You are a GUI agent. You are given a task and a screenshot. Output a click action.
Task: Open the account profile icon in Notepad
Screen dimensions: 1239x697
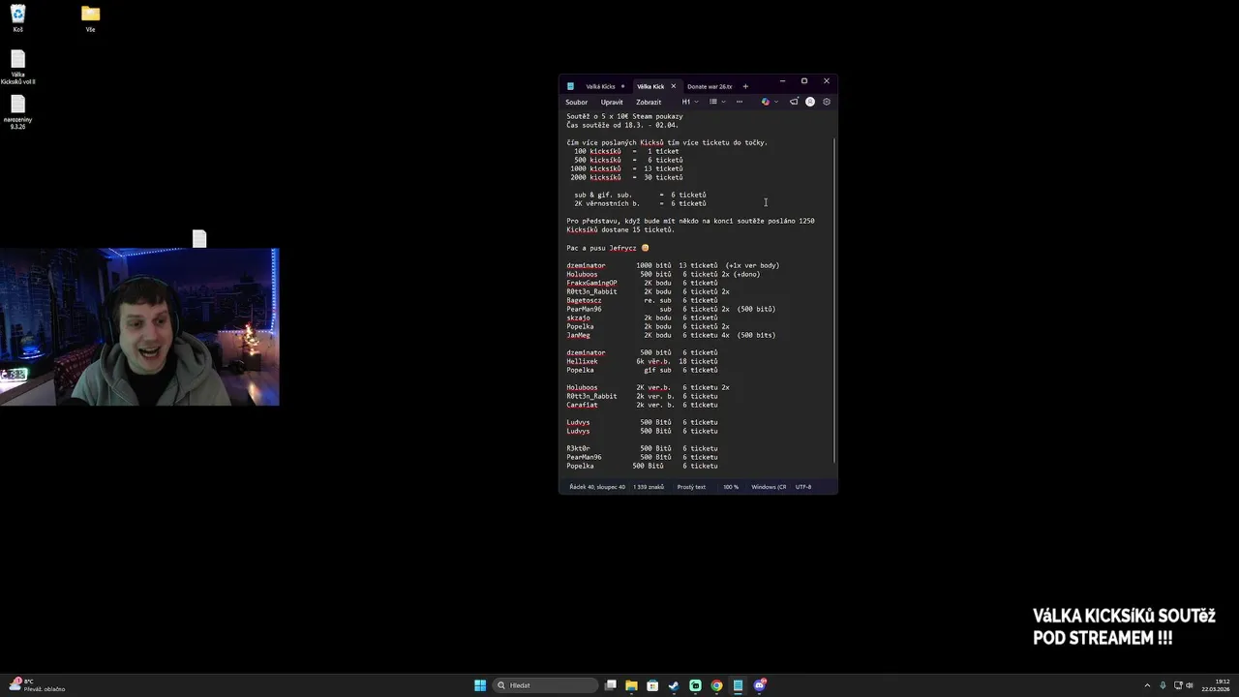810,102
